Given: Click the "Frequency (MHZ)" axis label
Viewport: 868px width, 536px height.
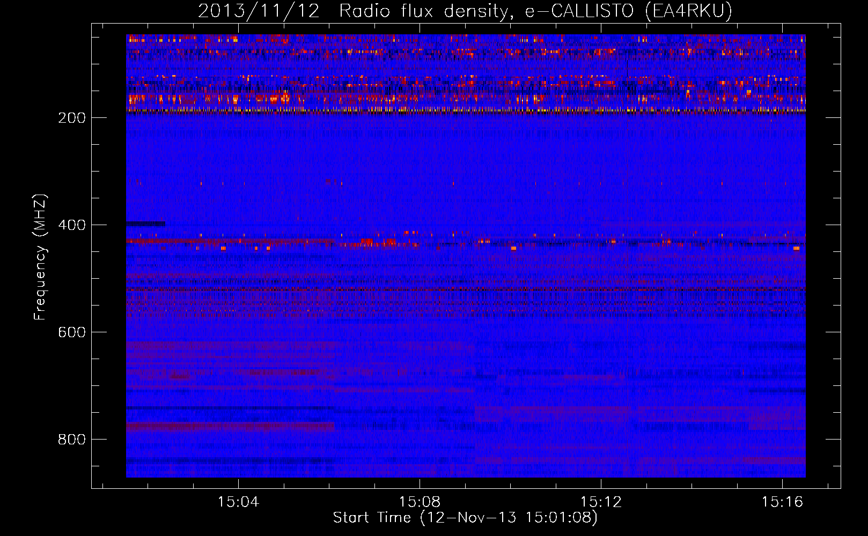Looking at the screenshot, I should coord(40,257).
